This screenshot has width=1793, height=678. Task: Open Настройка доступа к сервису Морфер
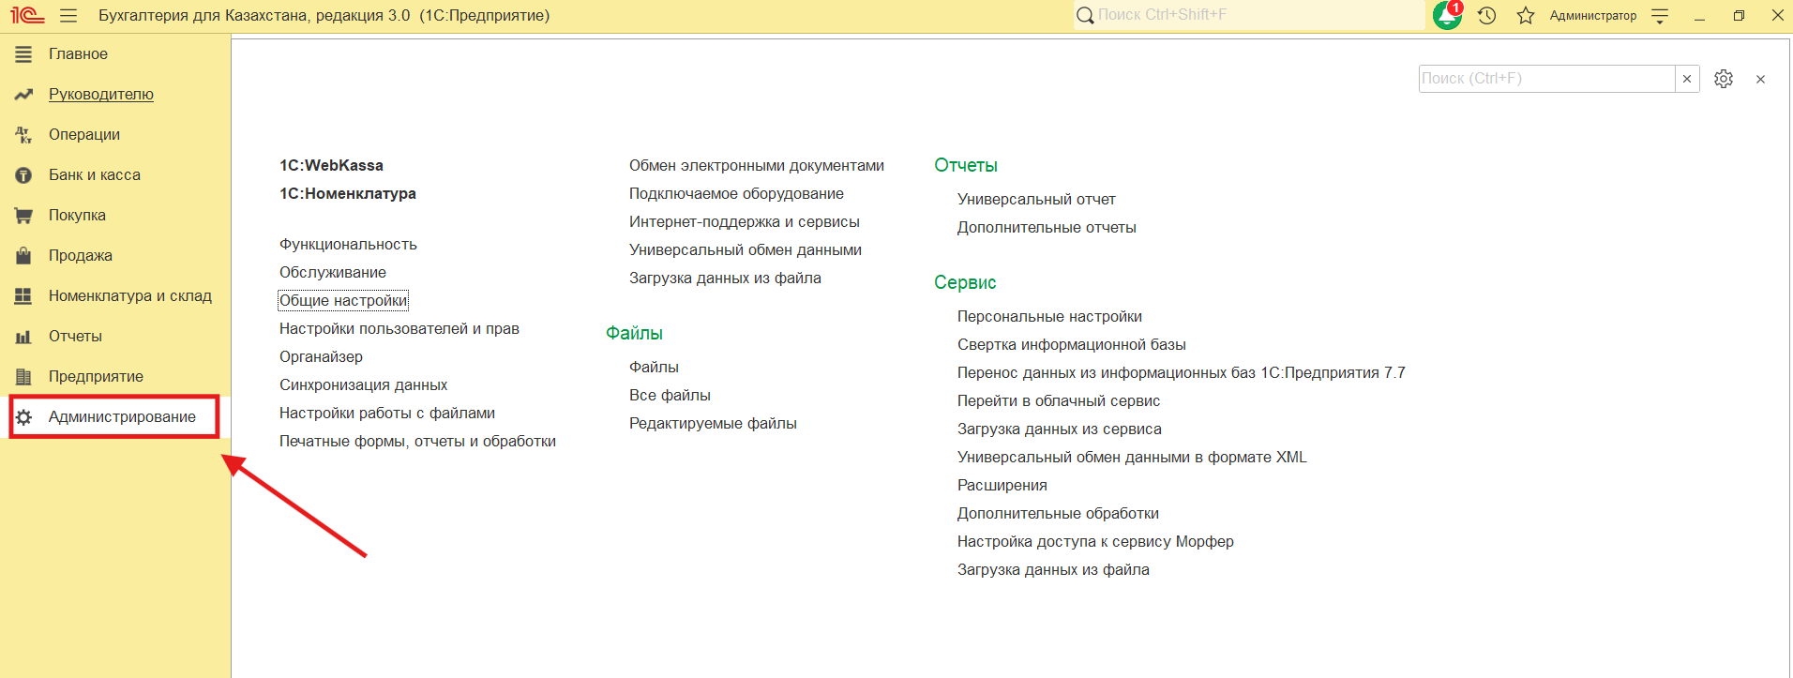point(1095,542)
